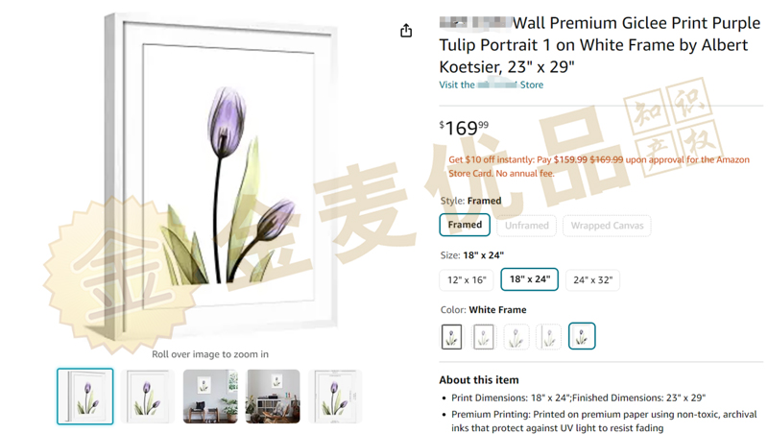Viewport: 768px width, 434px height.
Task: Open the last frame dimensions thumbnail
Action: (x=335, y=397)
